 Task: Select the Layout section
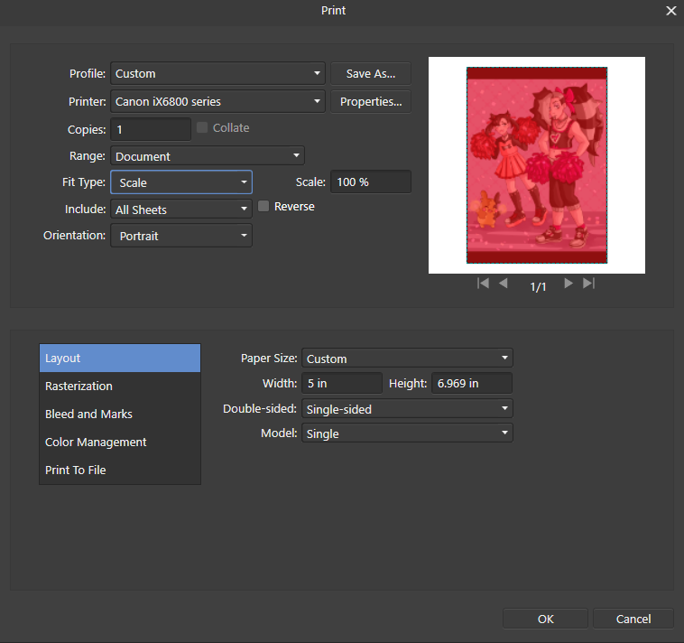coord(120,358)
